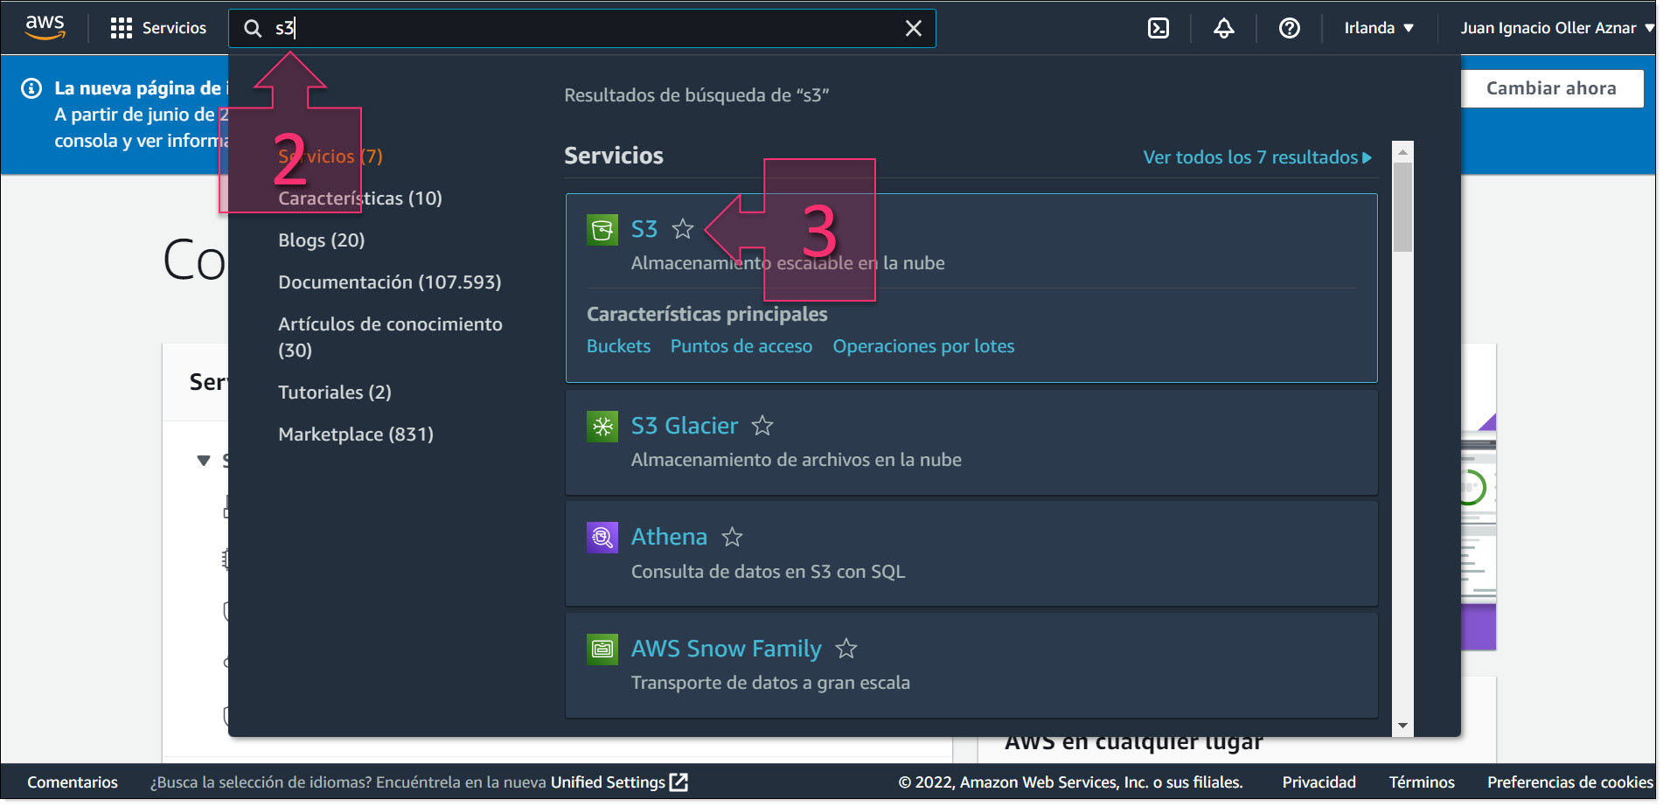Select the S3 service bucket icon

[602, 229]
